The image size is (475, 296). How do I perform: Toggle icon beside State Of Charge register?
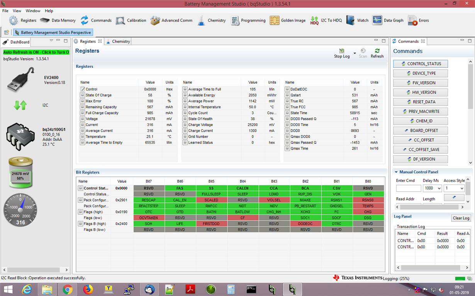tap(82, 95)
